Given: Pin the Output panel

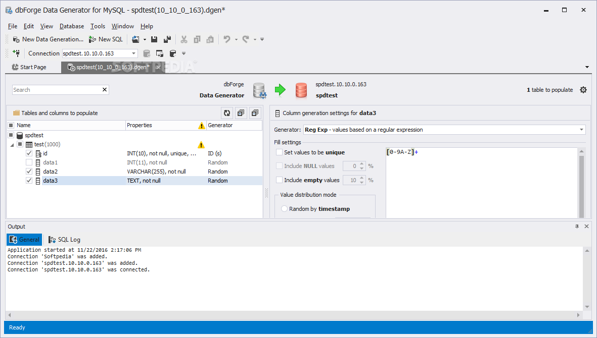Looking at the screenshot, I should click(x=577, y=227).
